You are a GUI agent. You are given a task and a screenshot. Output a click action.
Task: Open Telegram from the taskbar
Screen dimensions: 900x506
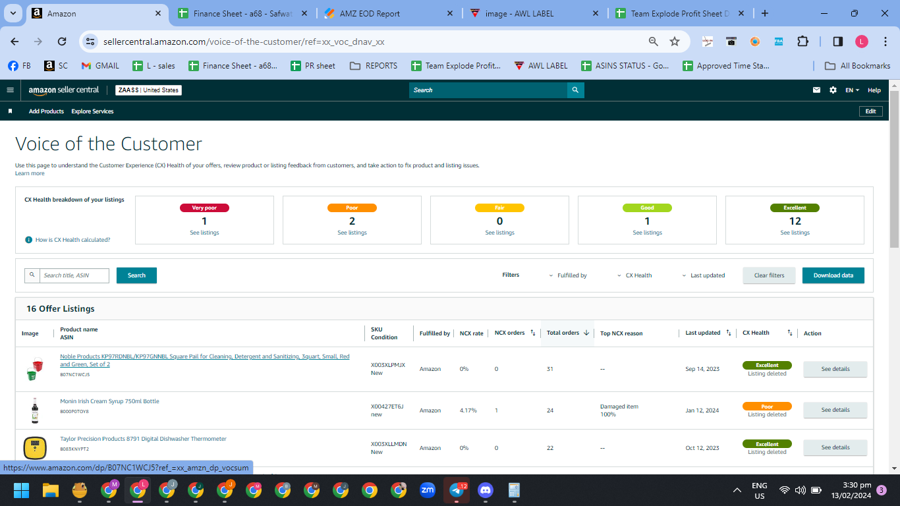click(457, 490)
